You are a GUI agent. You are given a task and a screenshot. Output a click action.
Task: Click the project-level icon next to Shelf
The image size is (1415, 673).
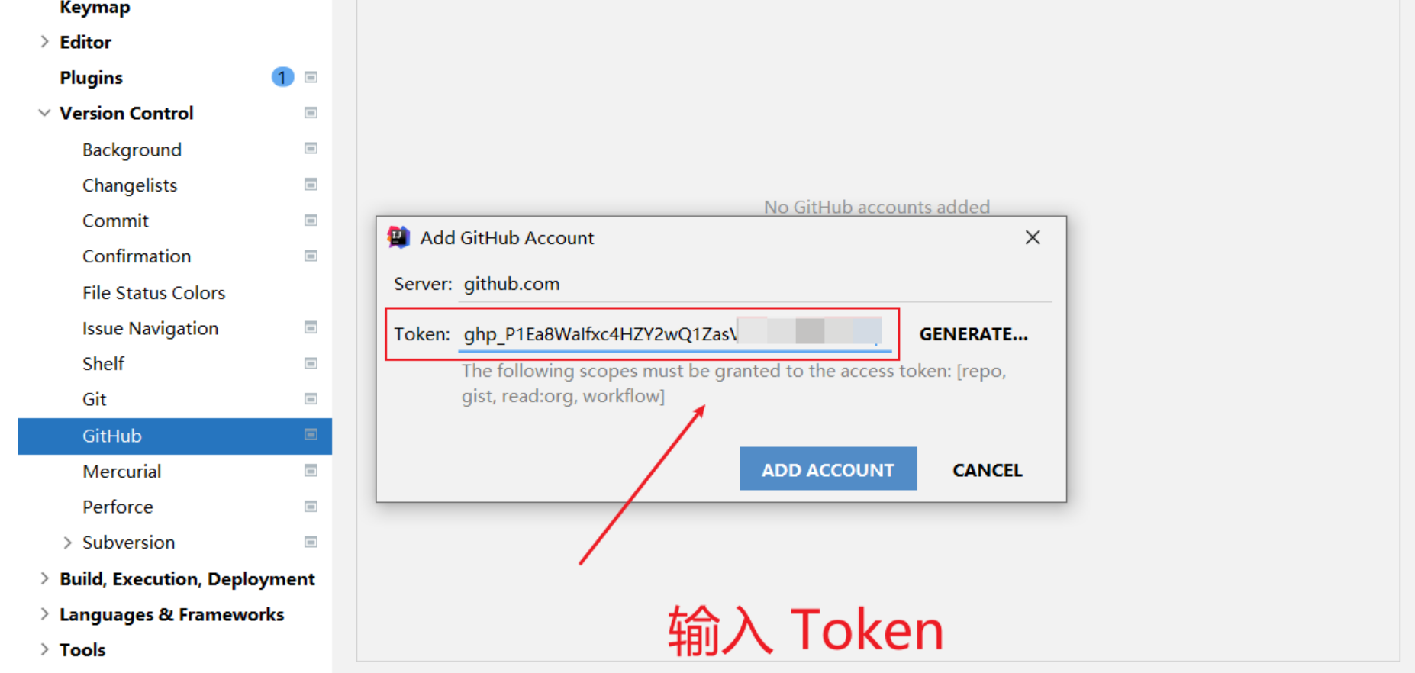[311, 363]
